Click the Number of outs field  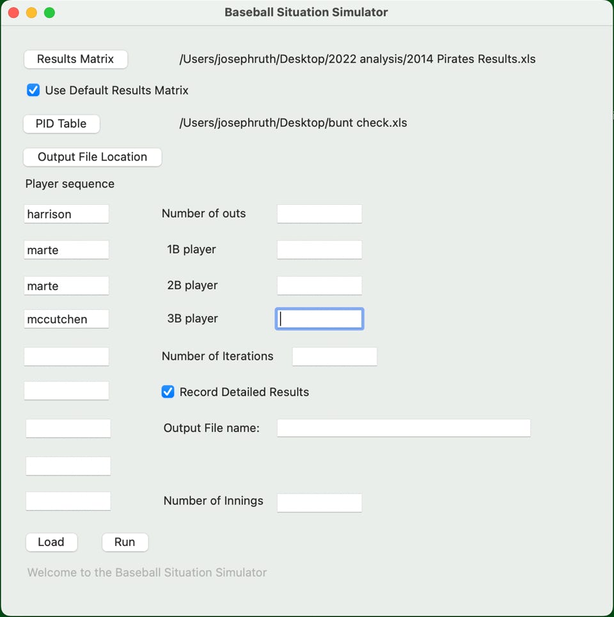point(319,214)
